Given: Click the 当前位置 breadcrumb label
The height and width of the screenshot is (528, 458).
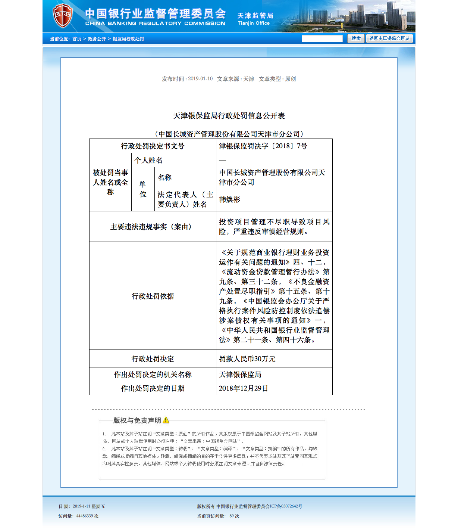Looking at the screenshot, I should pos(60,39).
